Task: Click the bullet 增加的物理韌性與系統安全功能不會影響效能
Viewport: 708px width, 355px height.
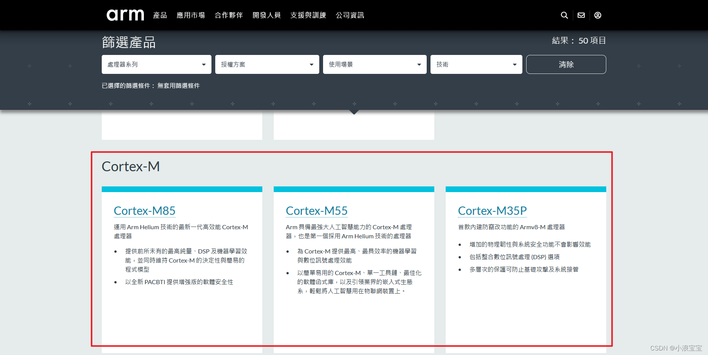Action: click(530, 244)
